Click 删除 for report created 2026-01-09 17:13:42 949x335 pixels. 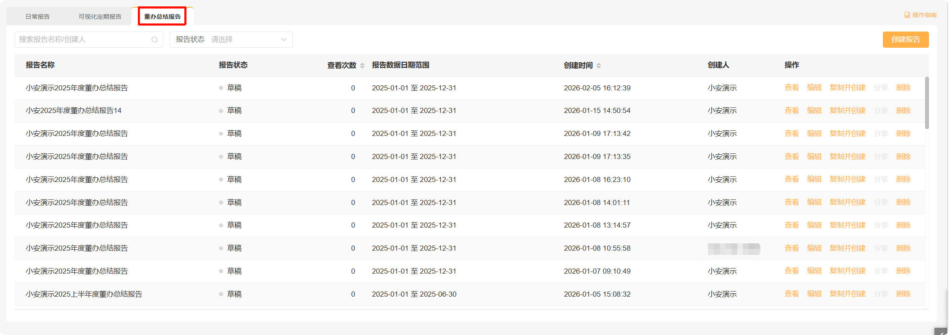click(903, 133)
